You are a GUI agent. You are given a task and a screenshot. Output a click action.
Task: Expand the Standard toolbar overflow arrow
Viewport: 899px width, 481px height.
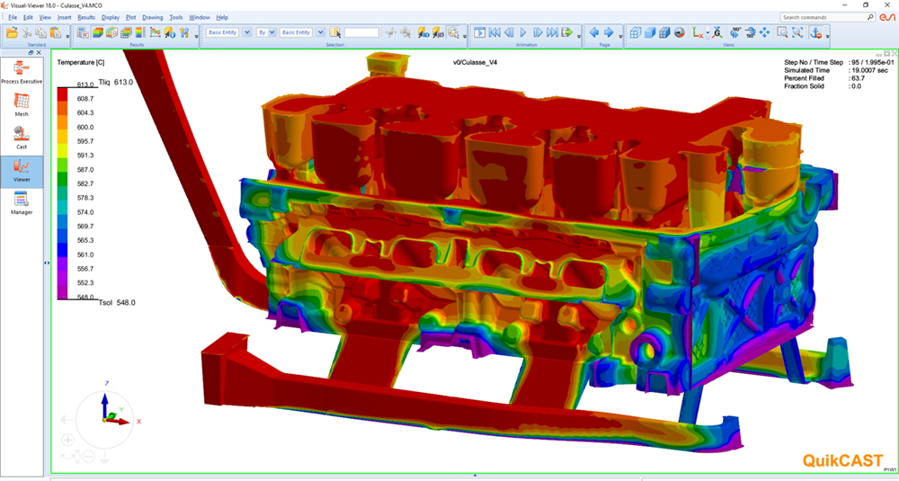(68, 36)
